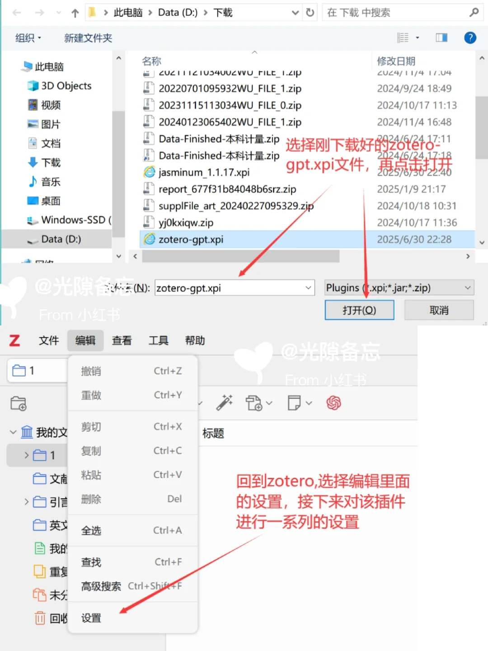
Task: Open the Plugins file-type dropdown
Action: [x=397, y=288]
